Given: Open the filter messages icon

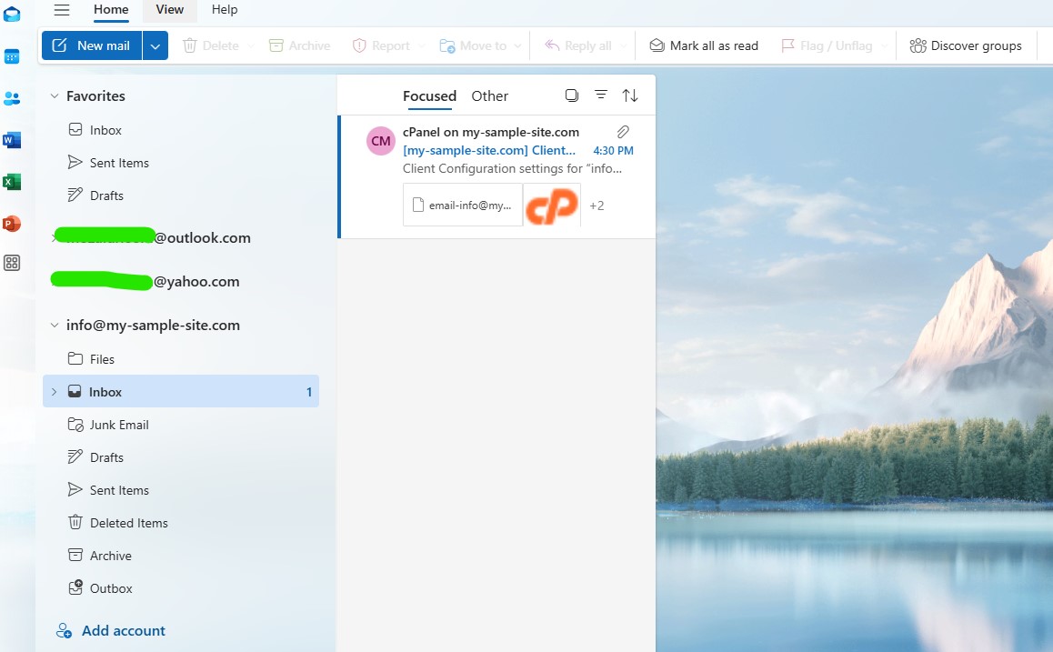Looking at the screenshot, I should [x=601, y=95].
